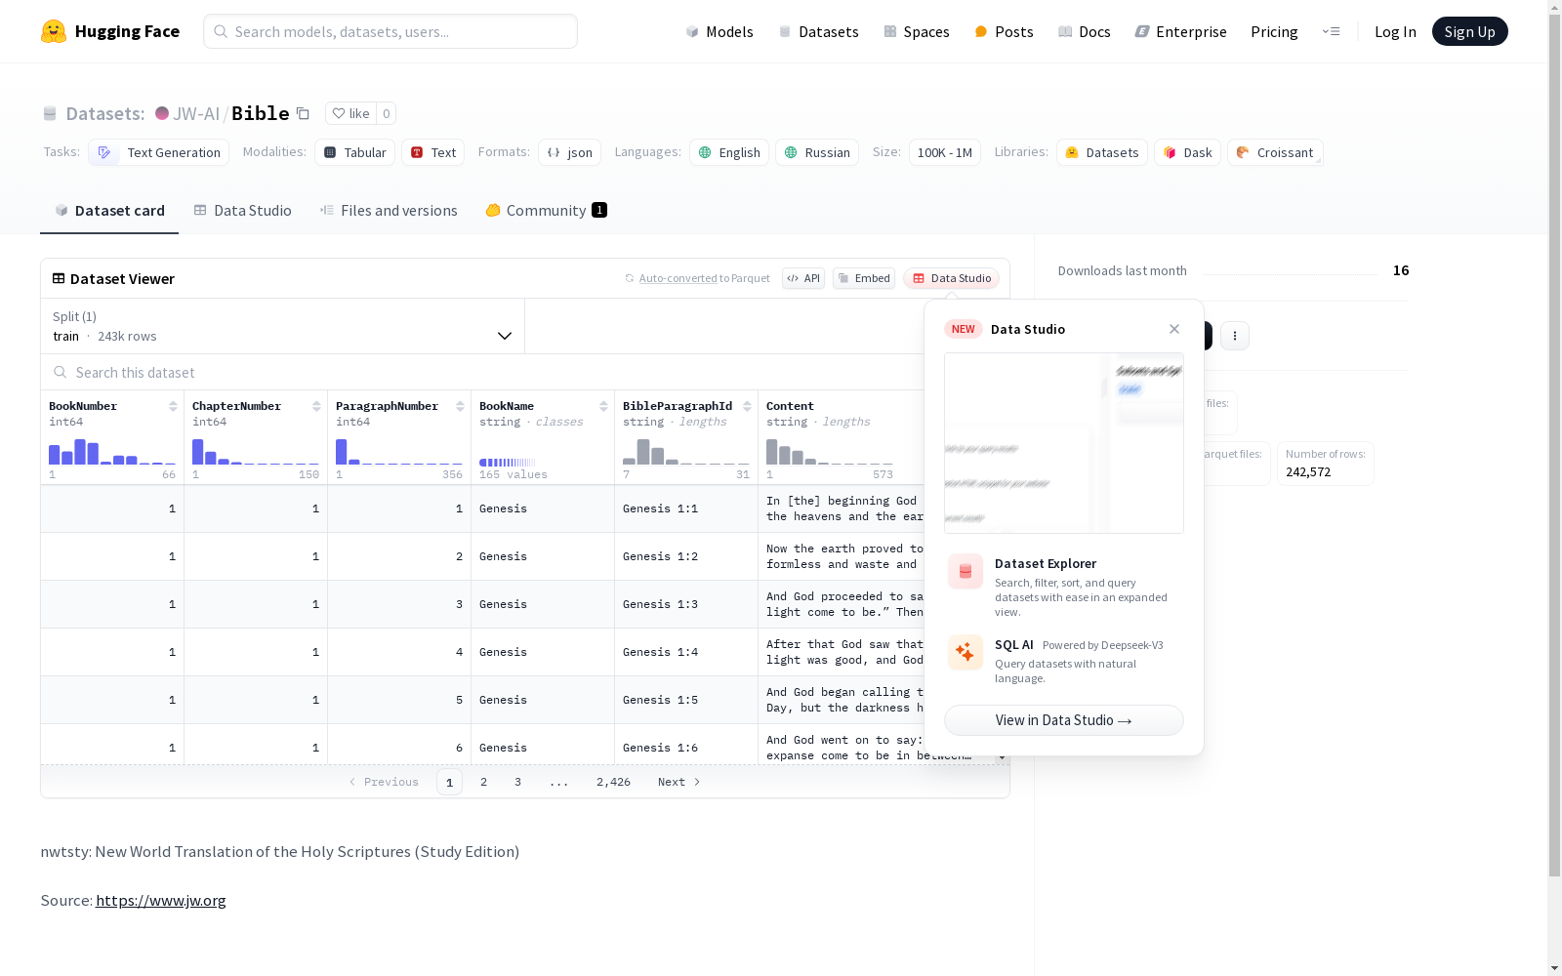Select the 'Genesis 1:1' cell
1562x976 pixels.
tap(686, 508)
